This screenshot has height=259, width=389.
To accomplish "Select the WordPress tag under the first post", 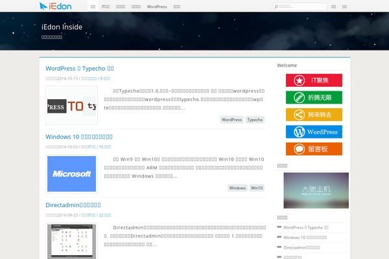I will click(231, 120).
